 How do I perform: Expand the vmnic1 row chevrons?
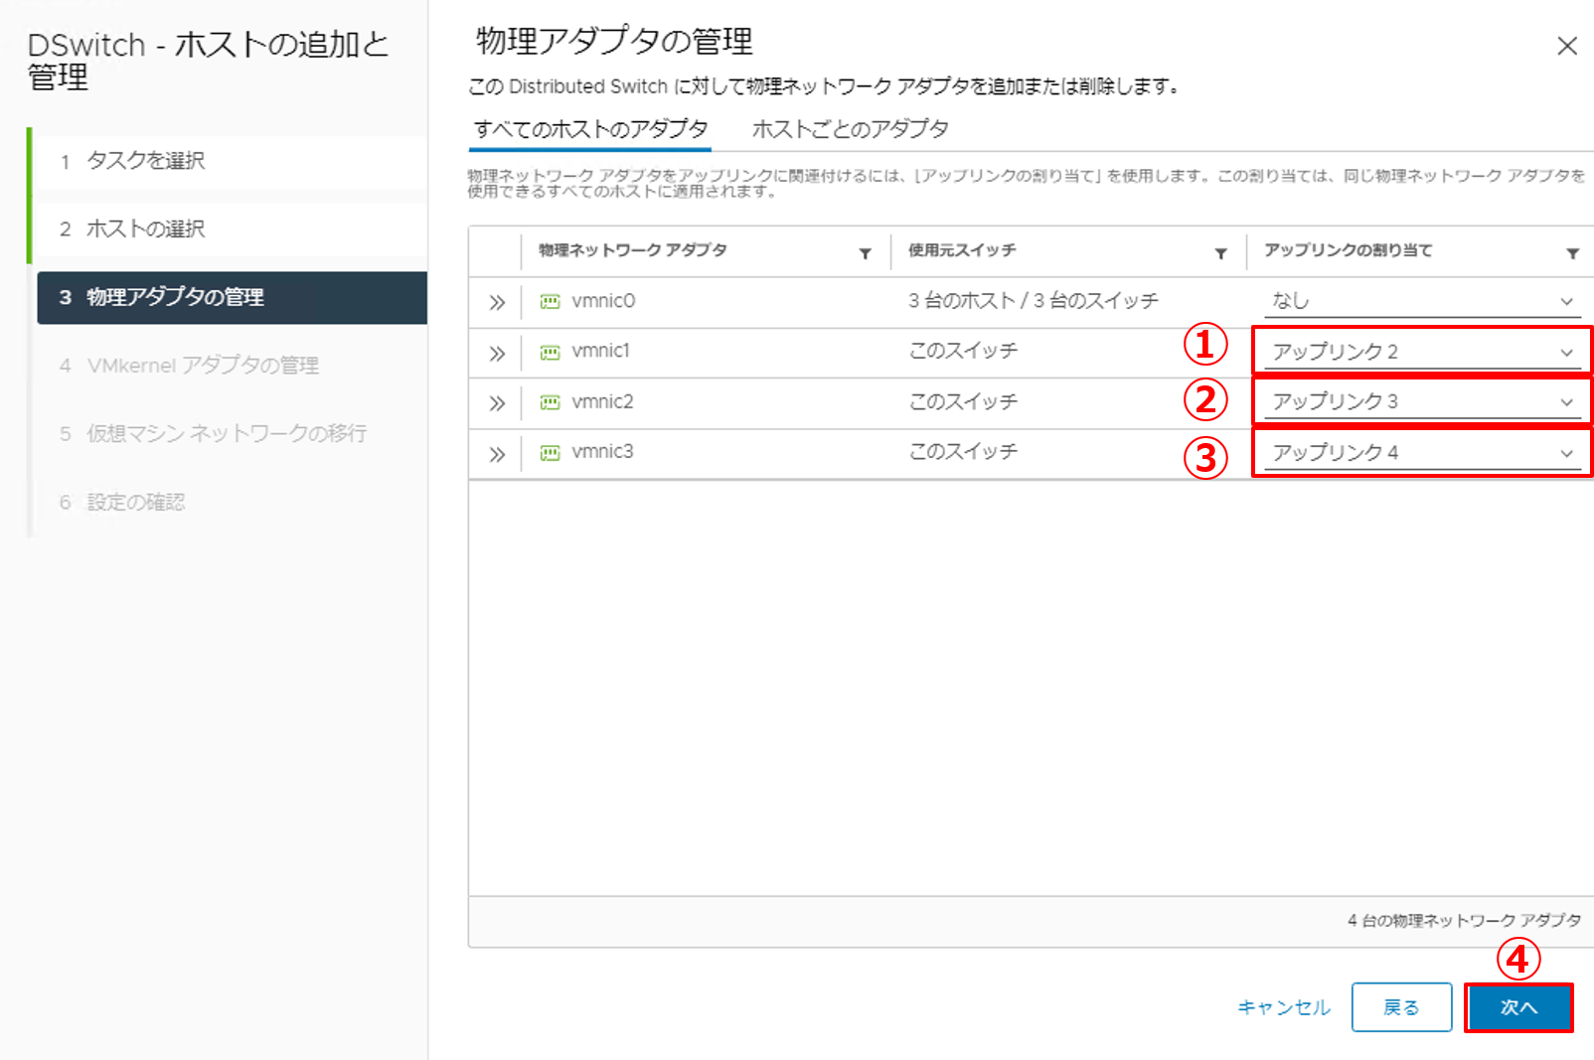tap(497, 353)
